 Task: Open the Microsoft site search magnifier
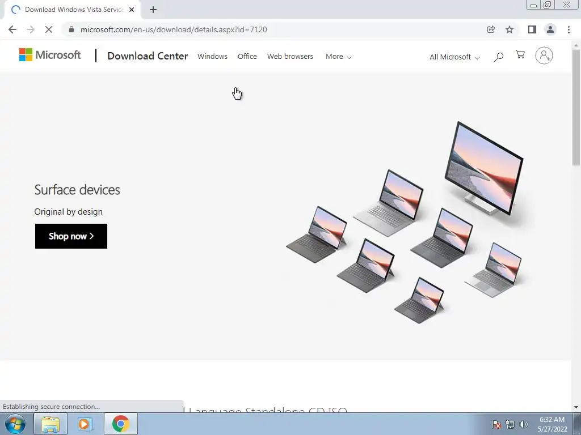pyautogui.click(x=499, y=57)
